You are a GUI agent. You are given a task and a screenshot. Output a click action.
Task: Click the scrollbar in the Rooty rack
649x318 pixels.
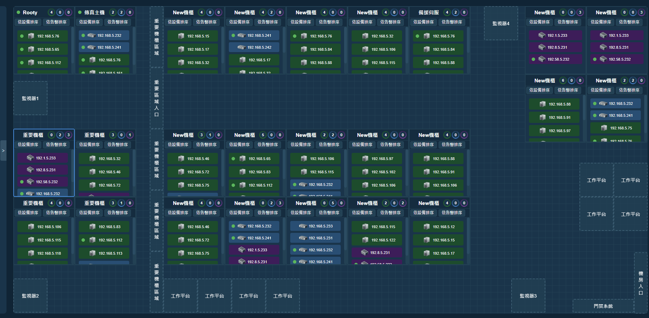click(x=72, y=48)
